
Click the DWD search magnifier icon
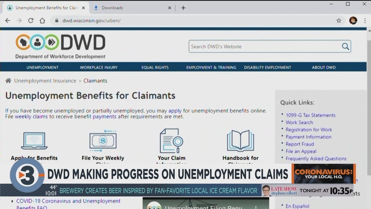[x=345, y=46]
